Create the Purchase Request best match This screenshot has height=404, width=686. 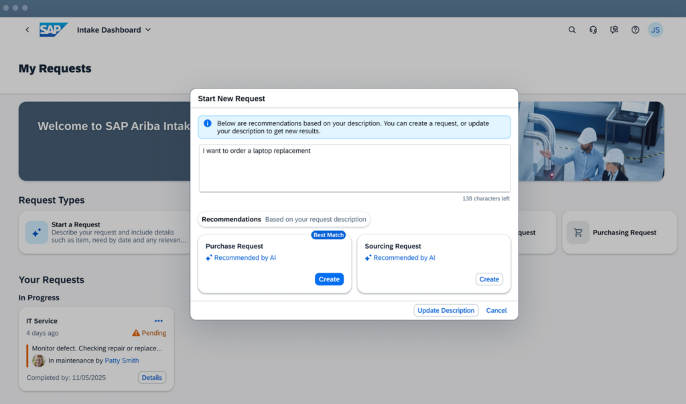(x=329, y=279)
